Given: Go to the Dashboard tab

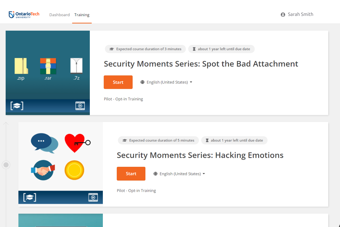Looking at the screenshot, I should [x=59, y=15].
